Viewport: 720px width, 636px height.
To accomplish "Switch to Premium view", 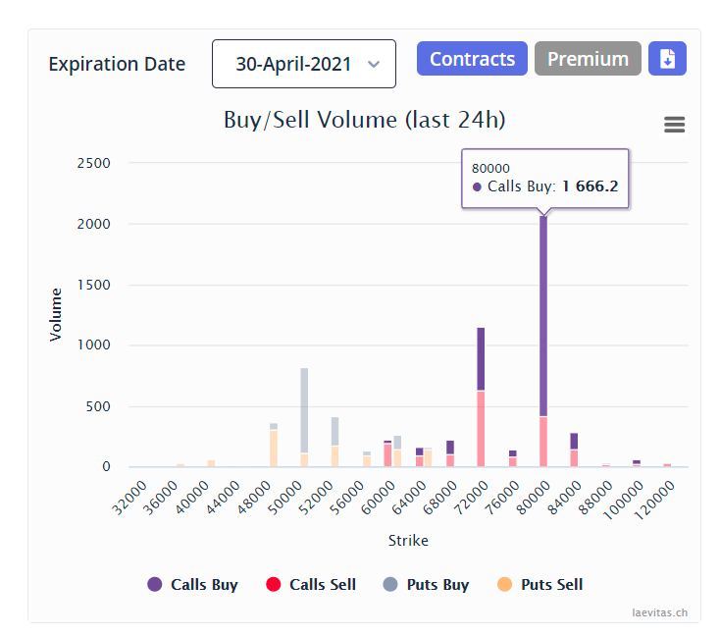I will [x=588, y=59].
